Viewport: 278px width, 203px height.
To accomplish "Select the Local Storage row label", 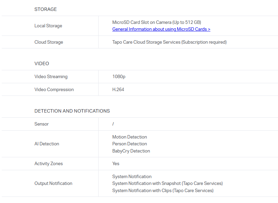I will (x=48, y=26).
